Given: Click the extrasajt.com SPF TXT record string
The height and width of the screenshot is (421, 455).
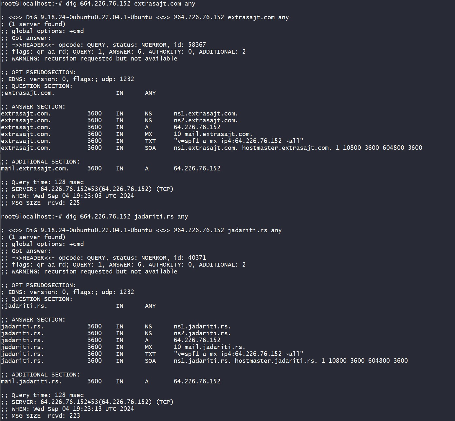Looking at the screenshot, I should pyautogui.click(x=239, y=141).
